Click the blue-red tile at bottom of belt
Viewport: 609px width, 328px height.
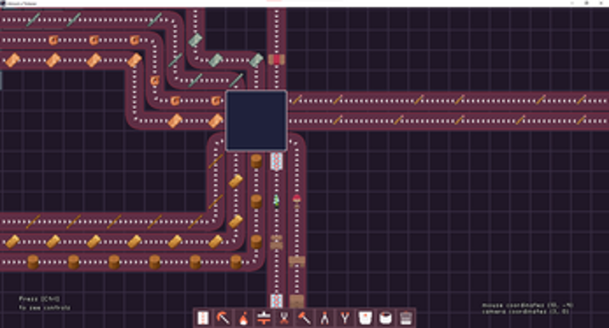tap(276, 301)
